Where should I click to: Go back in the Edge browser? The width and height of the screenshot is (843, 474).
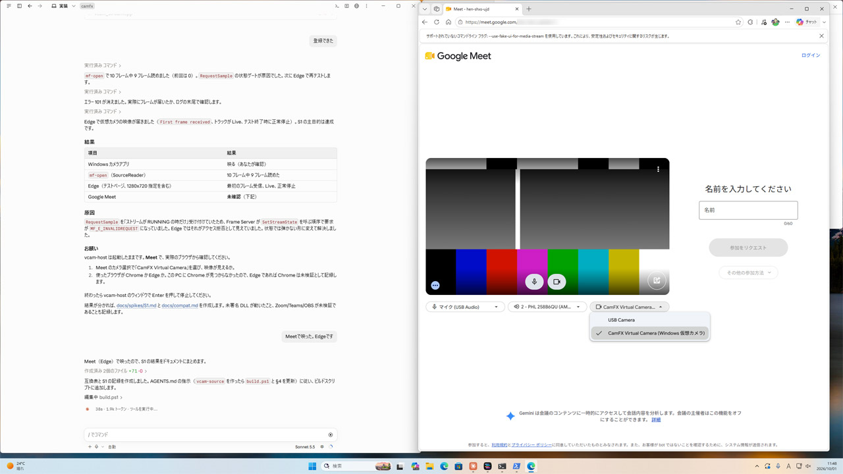point(425,22)
